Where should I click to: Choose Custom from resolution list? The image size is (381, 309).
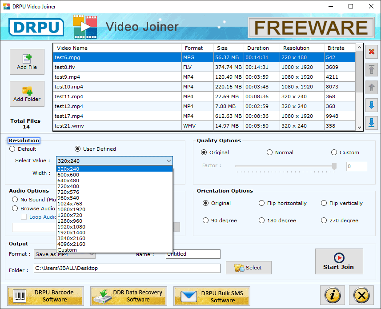point(114,250)
